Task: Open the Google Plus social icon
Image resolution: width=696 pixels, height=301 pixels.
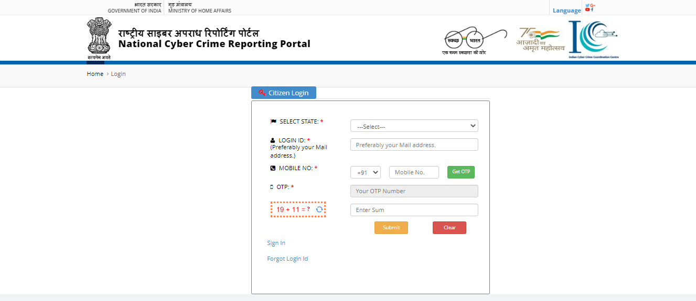Action: [593, 5]
